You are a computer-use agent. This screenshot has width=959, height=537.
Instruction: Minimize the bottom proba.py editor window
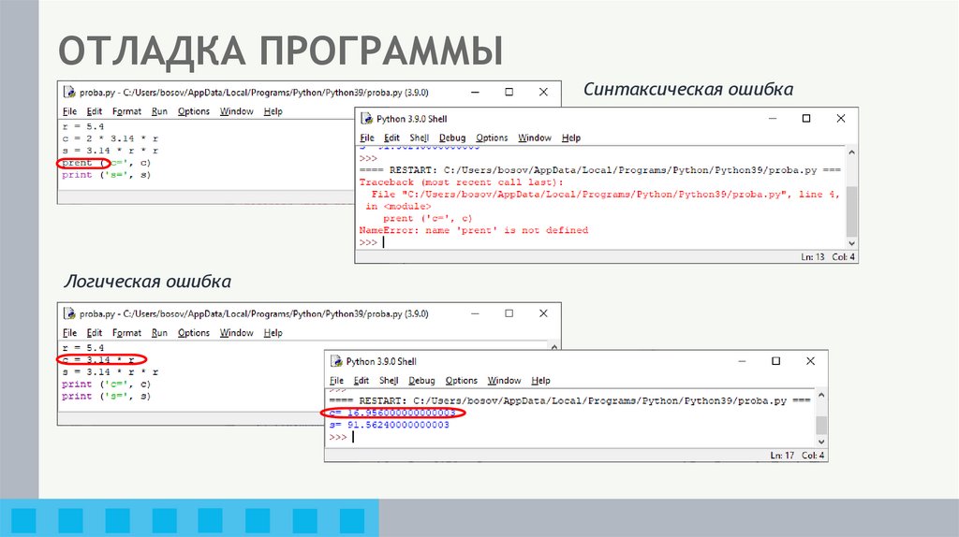(475, 313)
